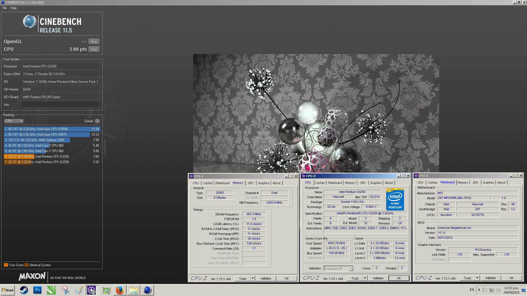This screenshot has height=296, width=527.
Task: Click the taskbar clock showing 12:31 p.m.
Action: click(512, 290)
